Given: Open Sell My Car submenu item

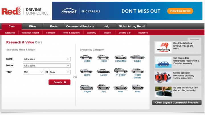Looking at the screenshot, I should pos(125,33).
